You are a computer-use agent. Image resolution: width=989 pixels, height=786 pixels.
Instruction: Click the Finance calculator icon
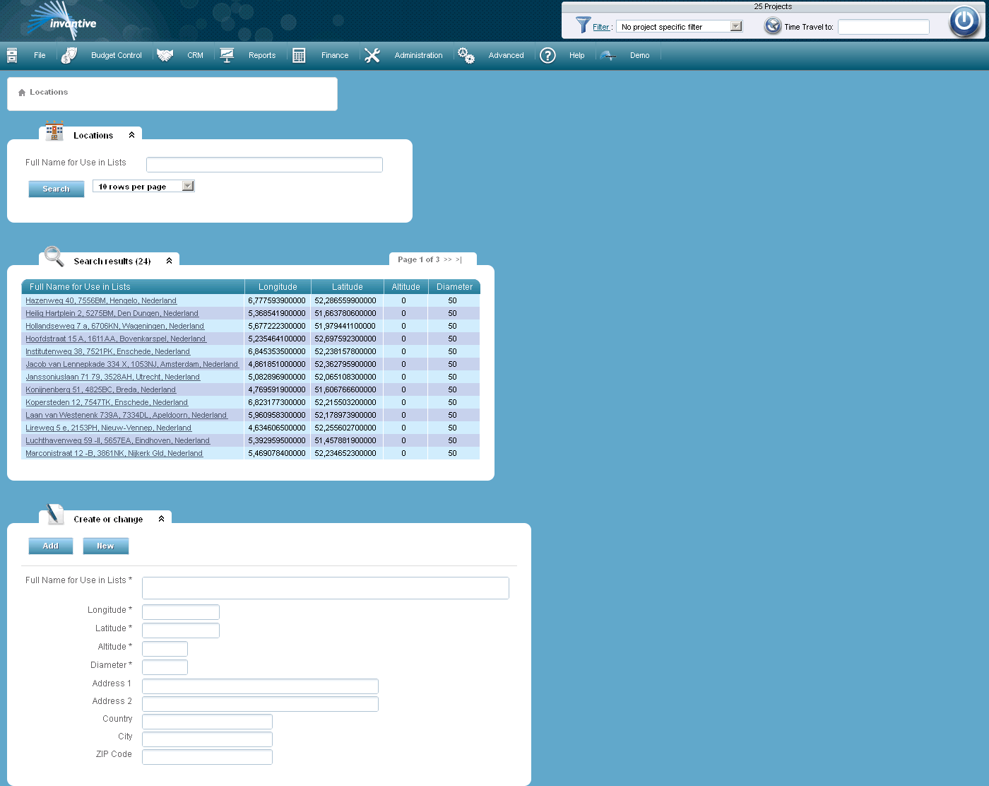click(299, 55)
